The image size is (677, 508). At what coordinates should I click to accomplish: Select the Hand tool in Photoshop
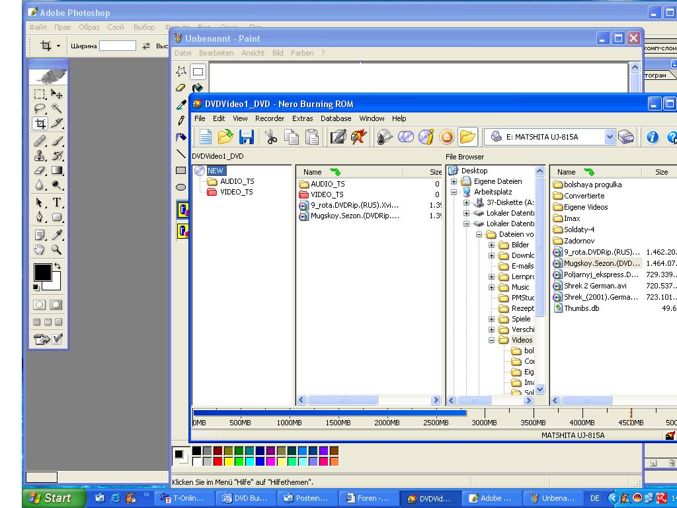[x=40, y=249]
